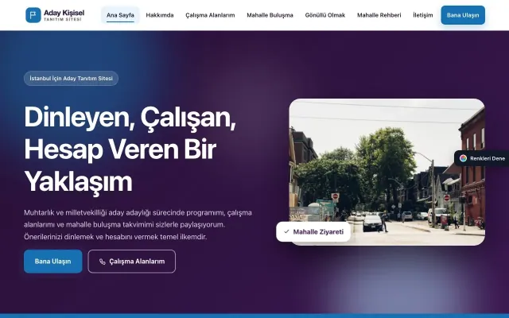Click the checkmark icon in Mahalle Ziyareti

286,231
